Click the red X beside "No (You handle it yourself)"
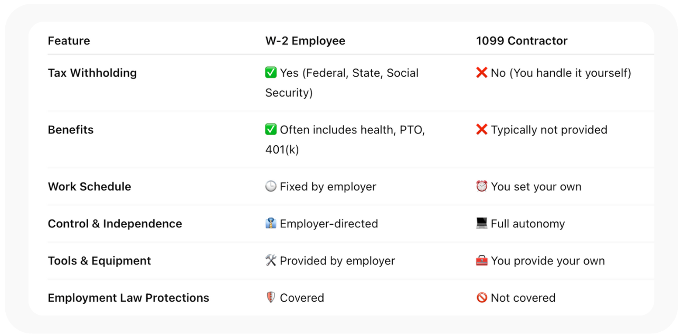683x336 pixels. (x=481, y=73)
